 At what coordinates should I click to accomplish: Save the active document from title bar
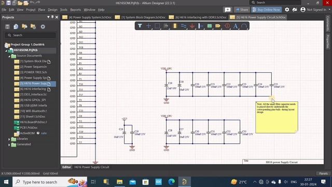coord(8,3)
